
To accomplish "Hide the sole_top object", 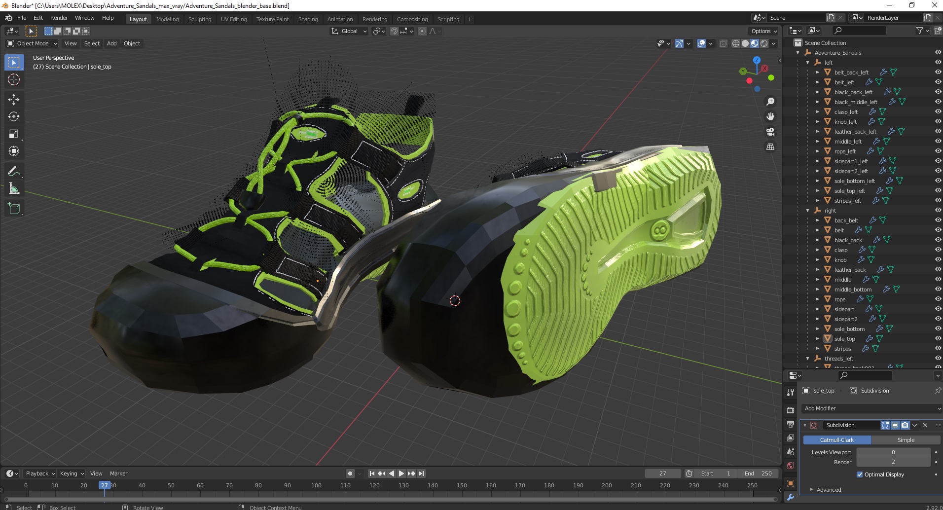I will (938, 339).
